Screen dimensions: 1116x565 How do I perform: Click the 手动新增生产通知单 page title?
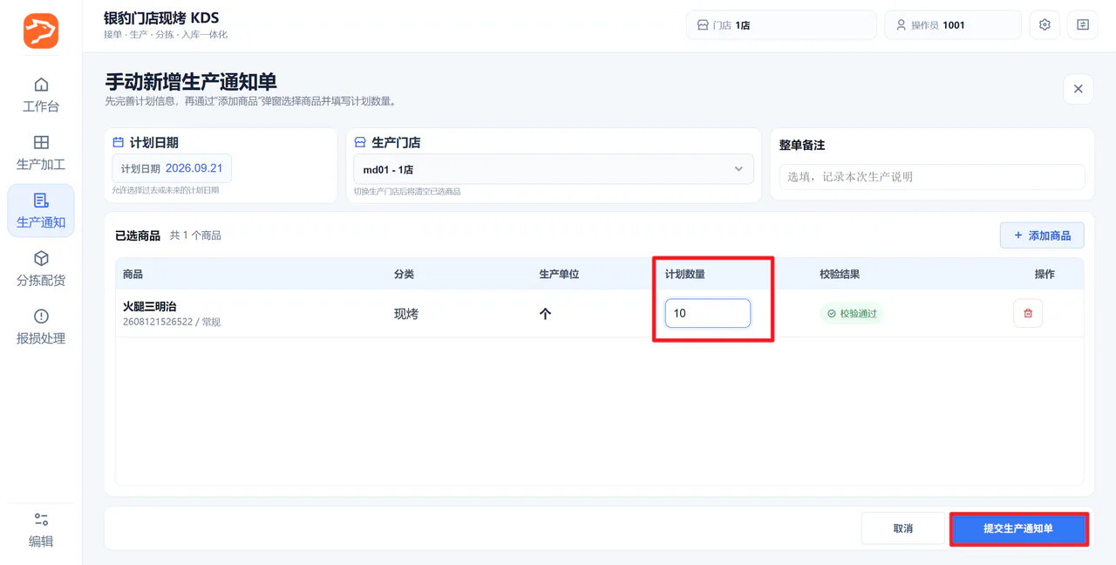point(191,82)
